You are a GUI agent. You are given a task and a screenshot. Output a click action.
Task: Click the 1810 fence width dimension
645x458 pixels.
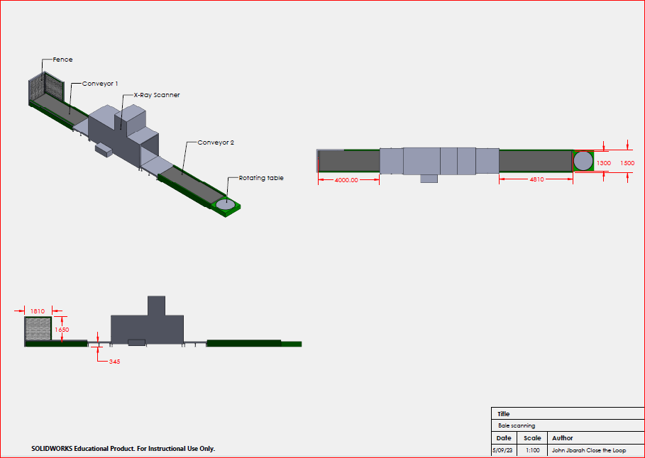38,311
